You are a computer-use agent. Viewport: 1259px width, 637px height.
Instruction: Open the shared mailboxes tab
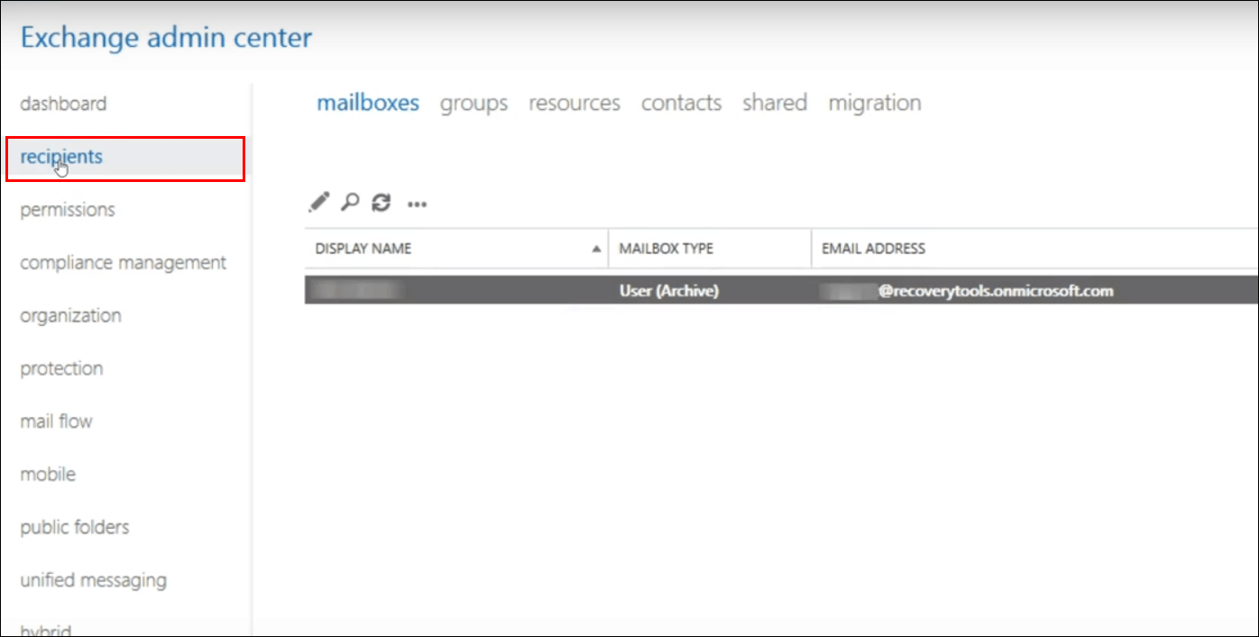tap(774, 103)
